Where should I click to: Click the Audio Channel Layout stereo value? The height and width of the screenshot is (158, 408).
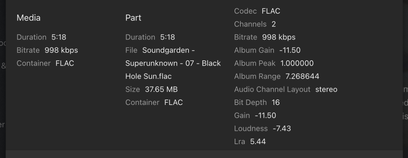coord(326,89)
